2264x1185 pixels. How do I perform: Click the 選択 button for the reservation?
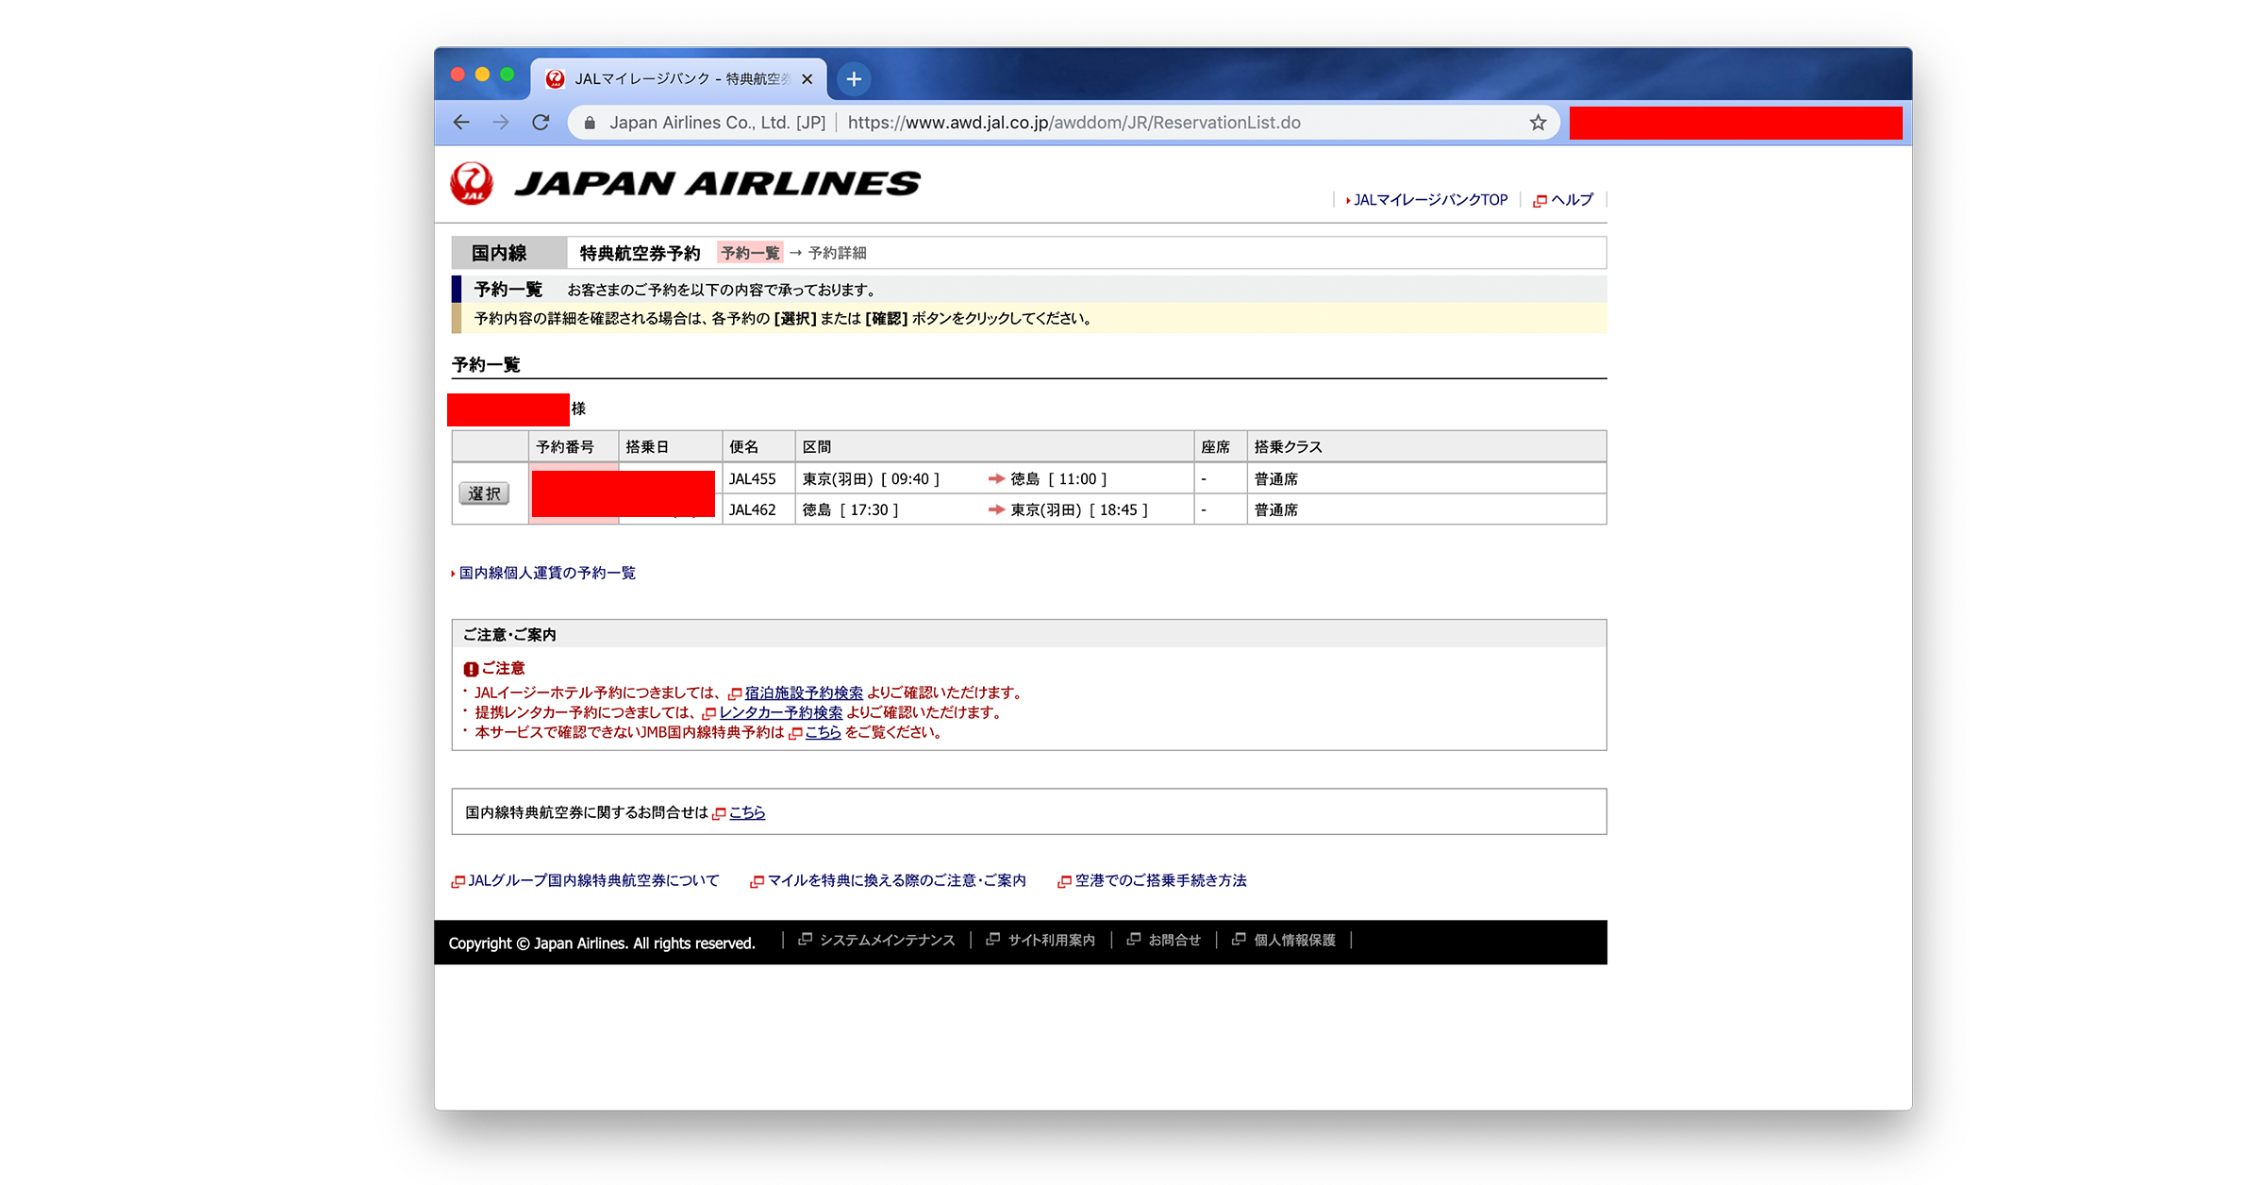coord(484,493)
